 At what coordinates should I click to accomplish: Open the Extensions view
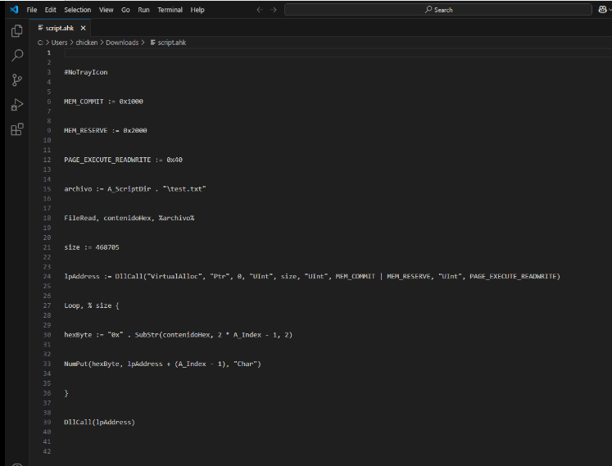[17, 129]
